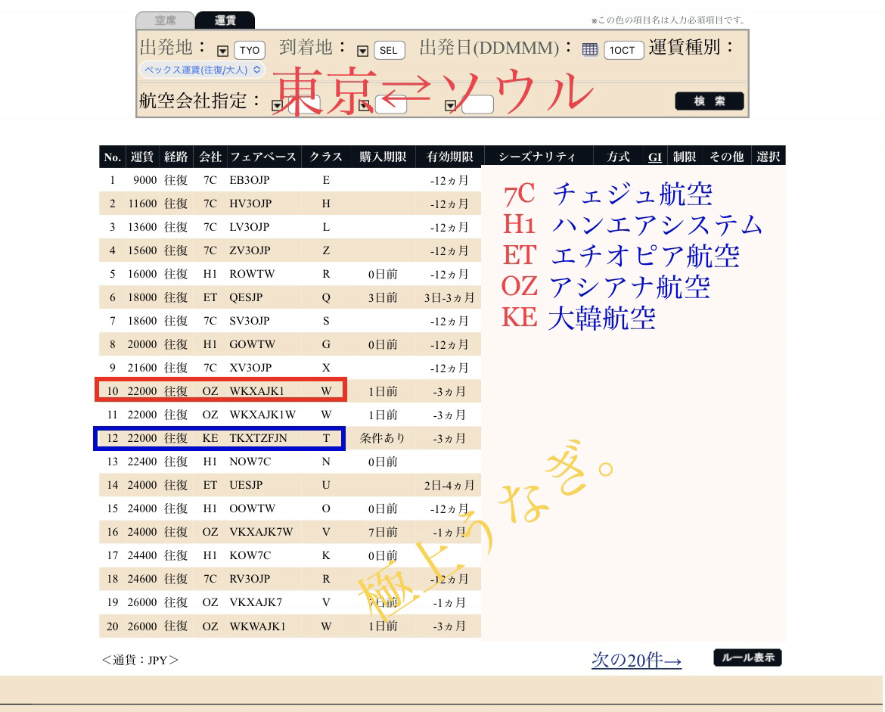Screen dimensions: 885x712
Task: Select the LV3OJP fare basis cell
Action: pos(250,227)
